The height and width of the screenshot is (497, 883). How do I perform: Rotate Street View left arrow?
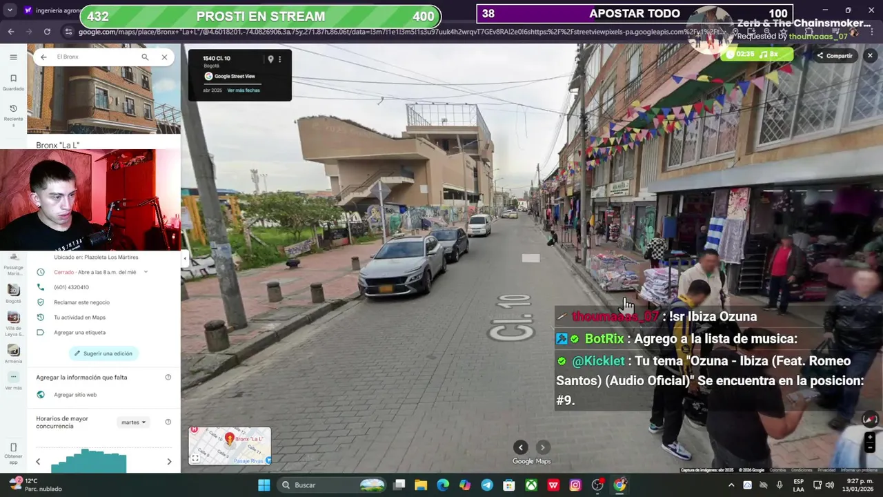[521, 447]
